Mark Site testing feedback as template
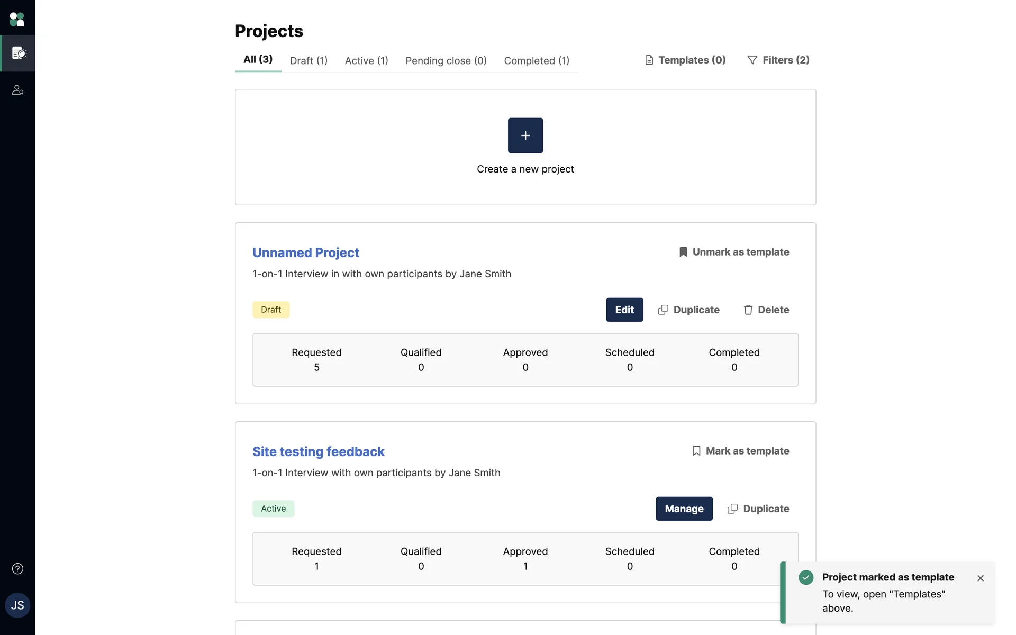Screen dimensions: 1016x635 740,451
